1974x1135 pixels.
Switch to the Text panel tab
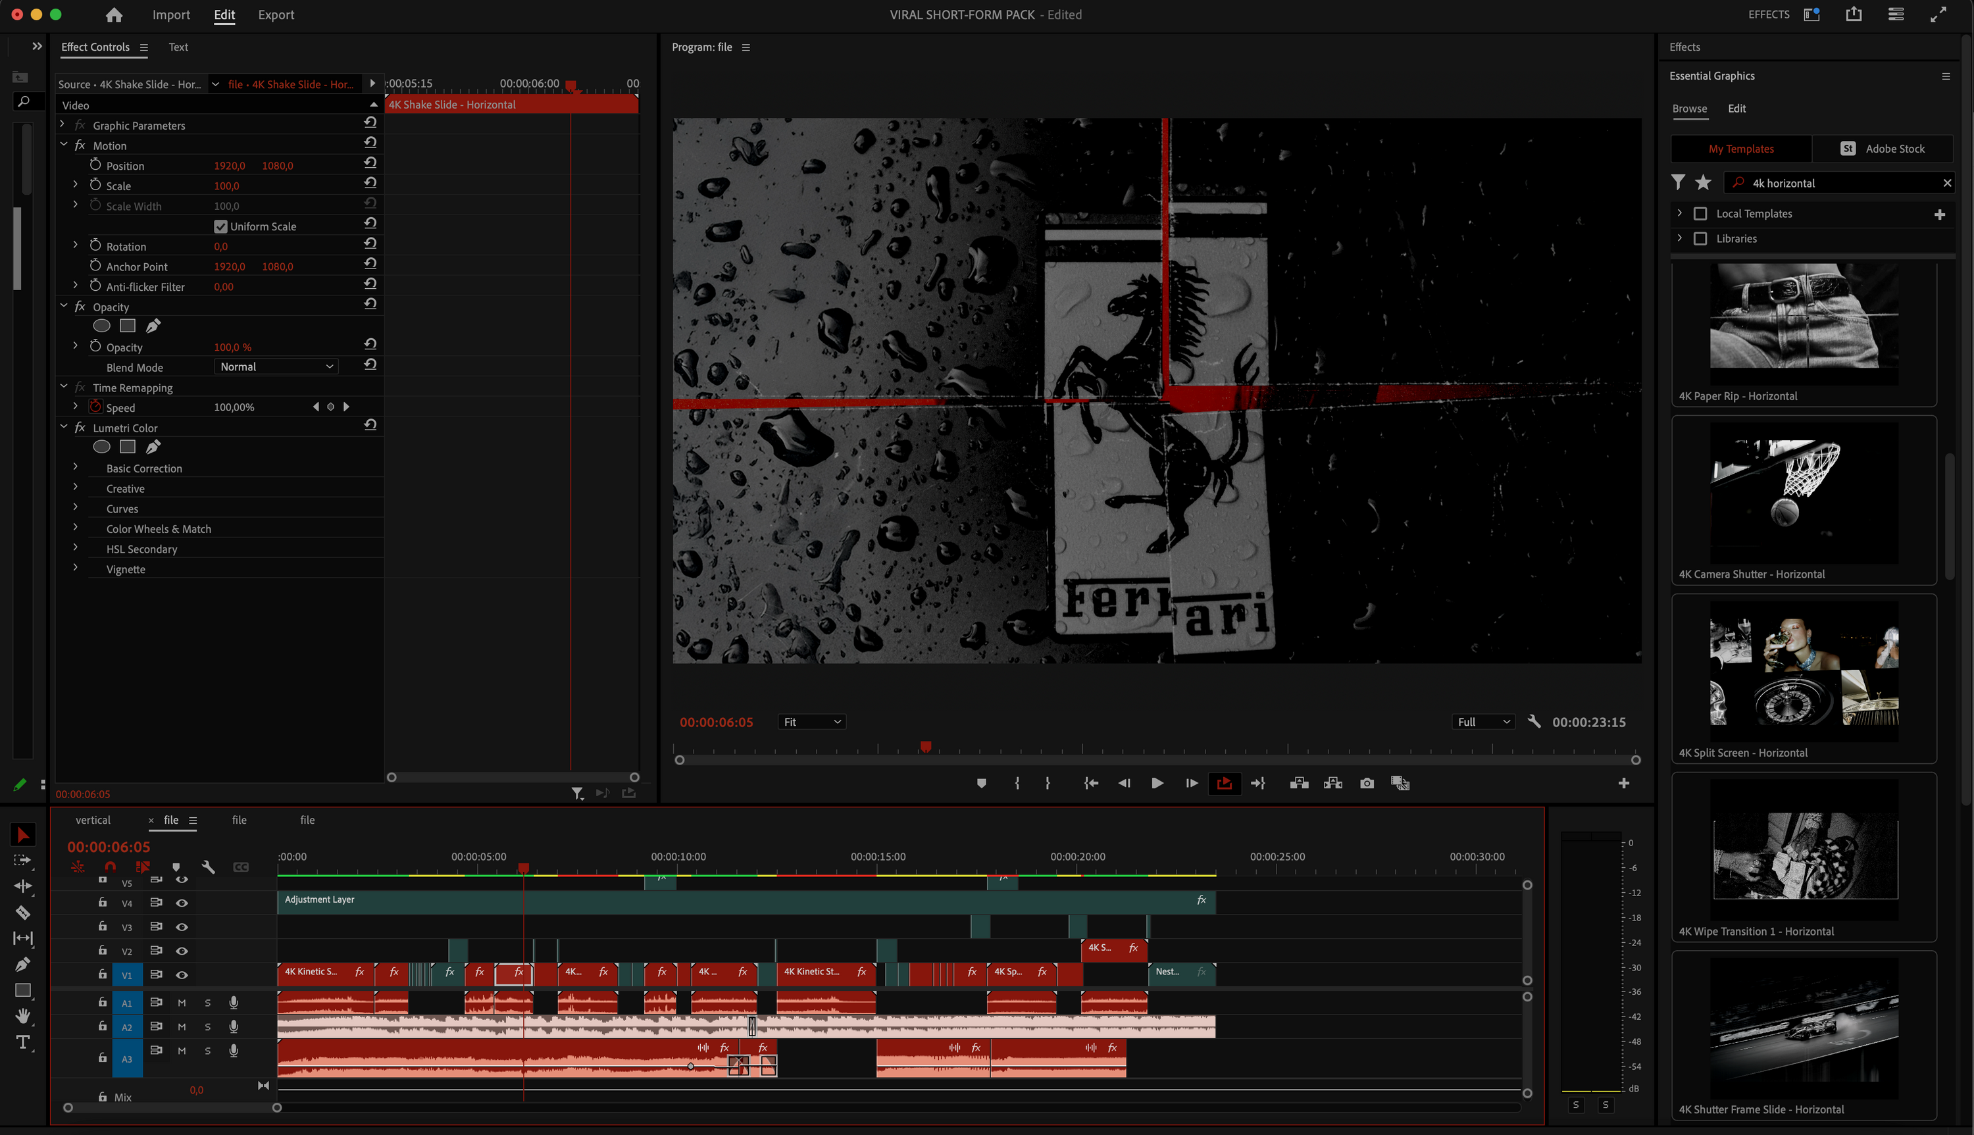pos(178,47)
